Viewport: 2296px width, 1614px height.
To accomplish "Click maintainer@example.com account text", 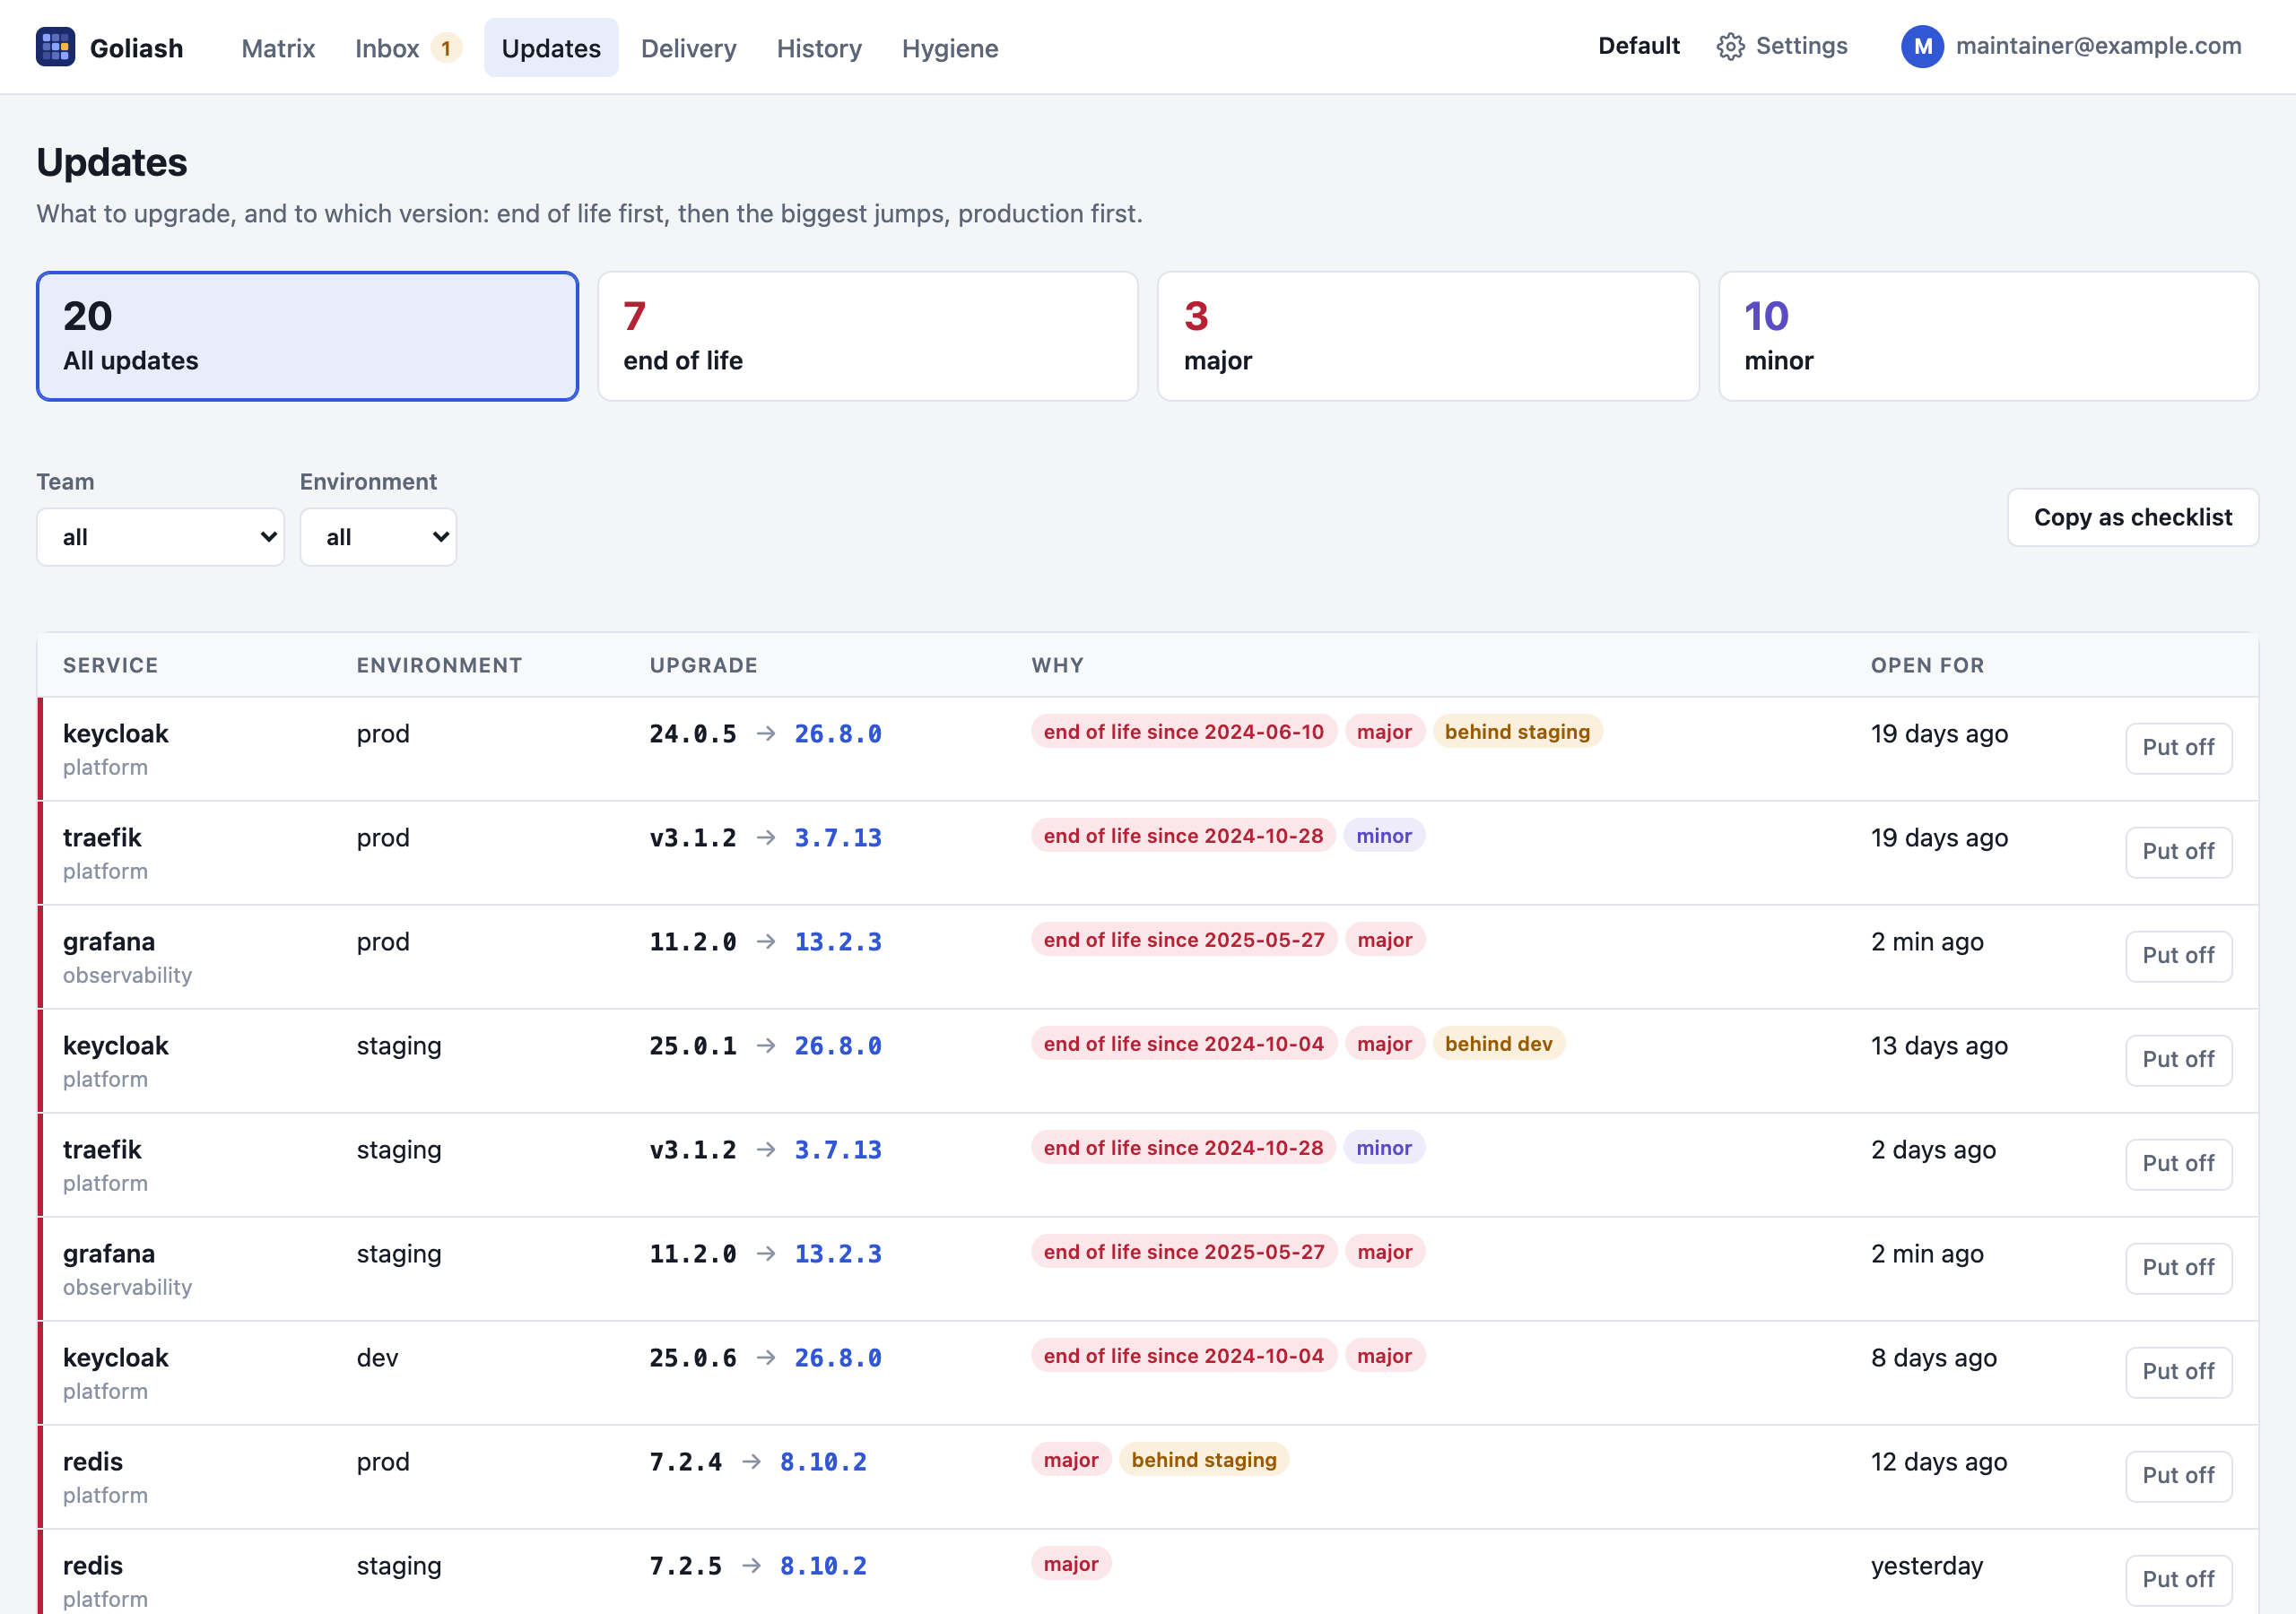I will coord(2098,46).
